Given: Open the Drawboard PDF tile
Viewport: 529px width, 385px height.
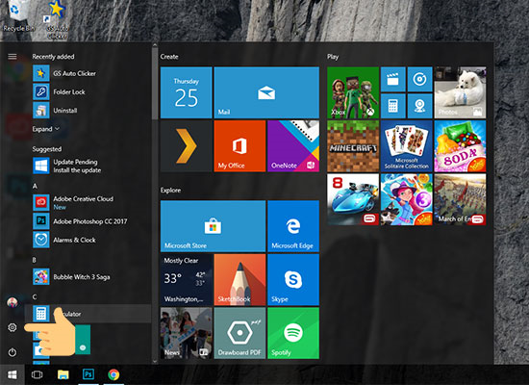Looking at the screenshot, I should 239,333.
